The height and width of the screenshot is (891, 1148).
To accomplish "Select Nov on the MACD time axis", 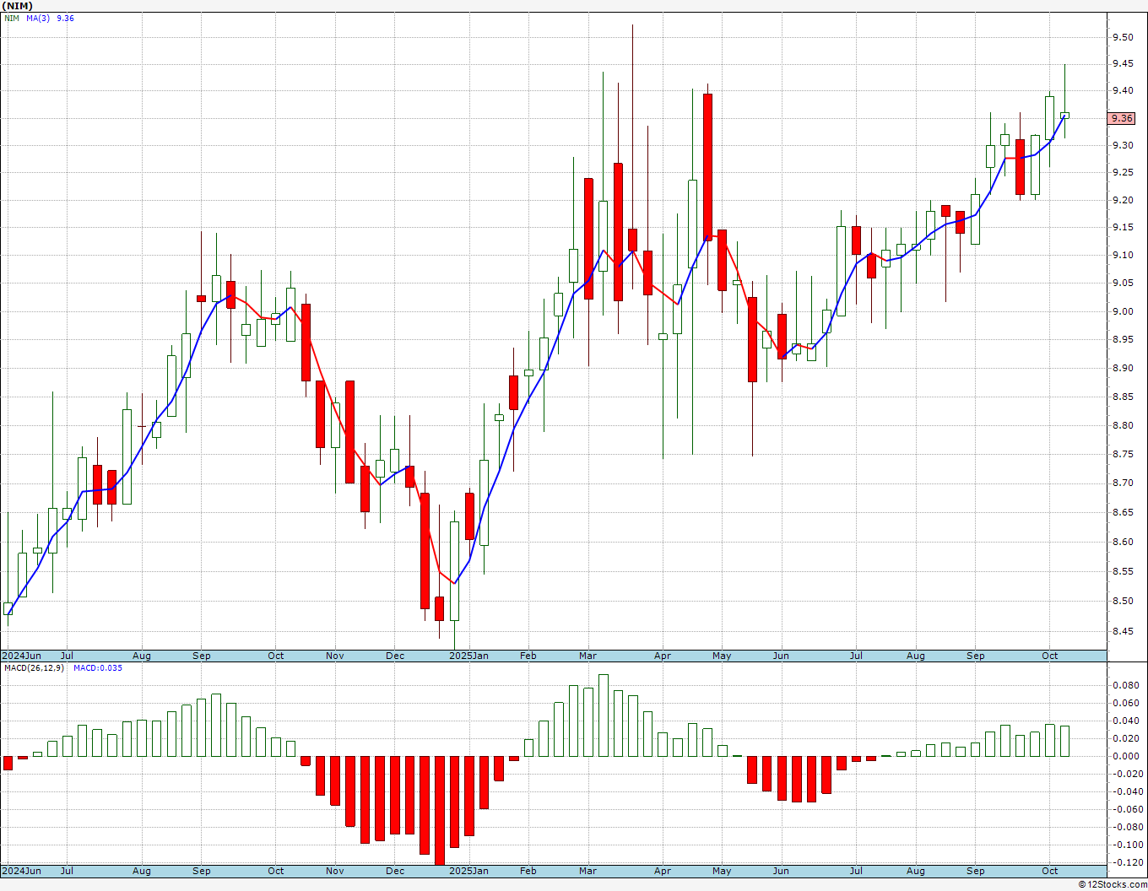I will [x=335, y=871].
